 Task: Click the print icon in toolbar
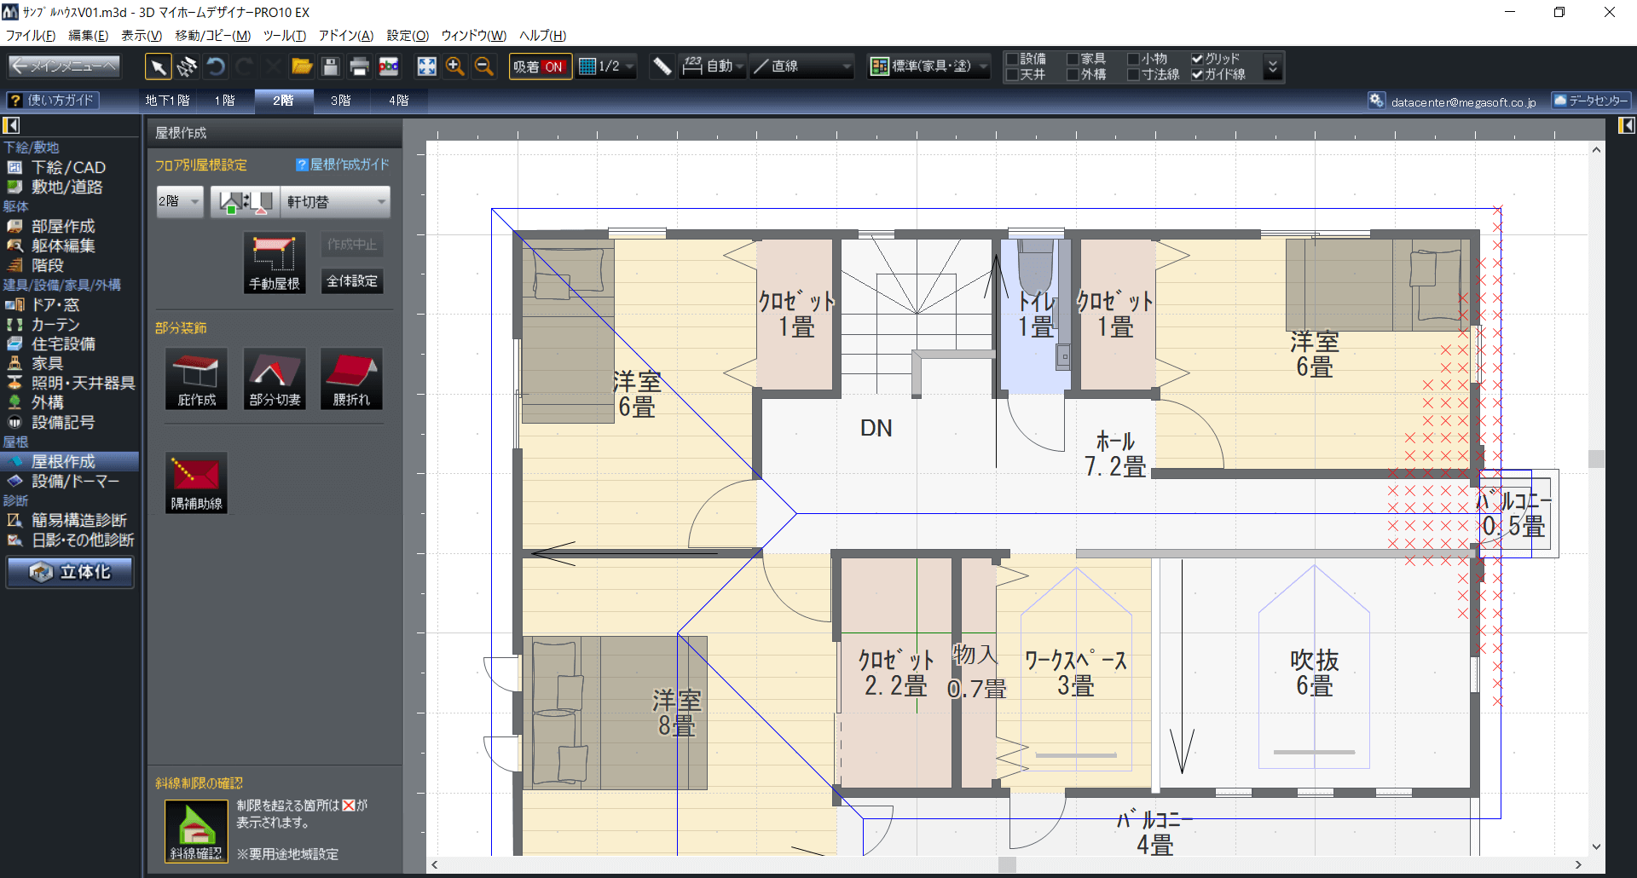(360, 66)
